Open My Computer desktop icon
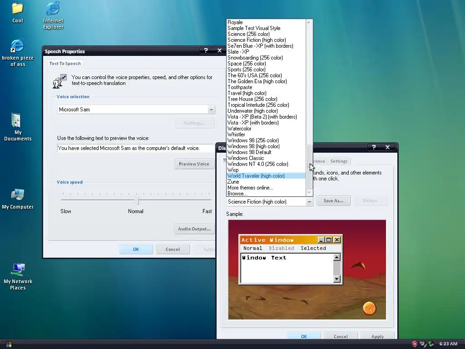465x349 pixels. coord(18,199)
